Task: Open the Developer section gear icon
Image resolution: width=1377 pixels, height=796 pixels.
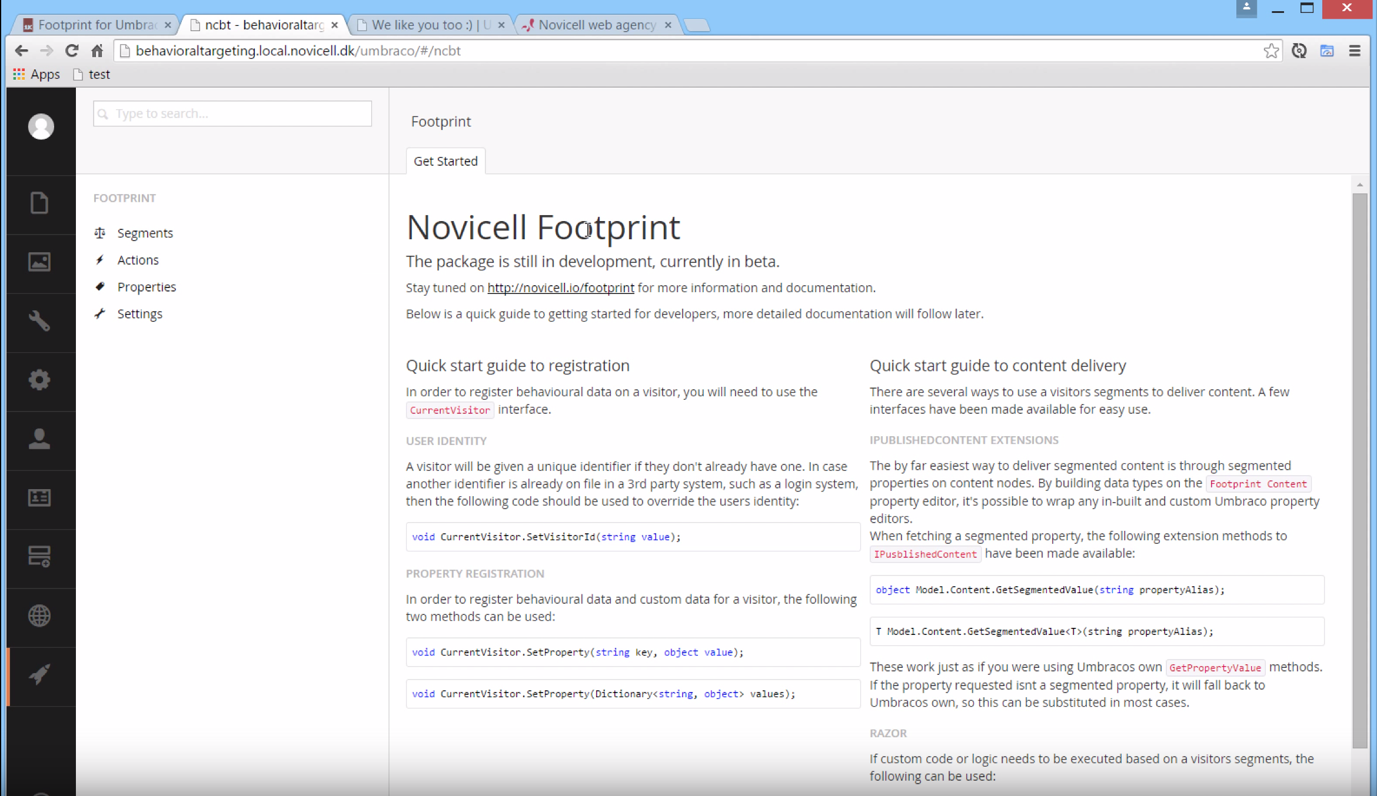Action: (x=39, y=379)
